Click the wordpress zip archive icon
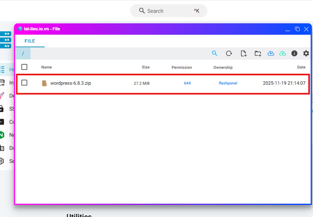Screen dimensions: 313x217 point(45,83)
